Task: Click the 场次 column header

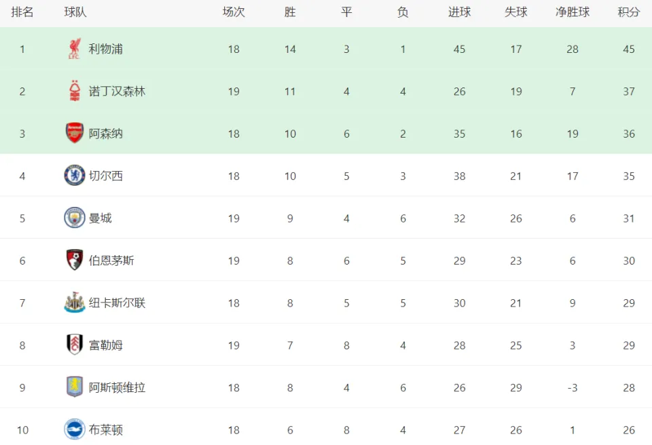Action: pos(234,12)
